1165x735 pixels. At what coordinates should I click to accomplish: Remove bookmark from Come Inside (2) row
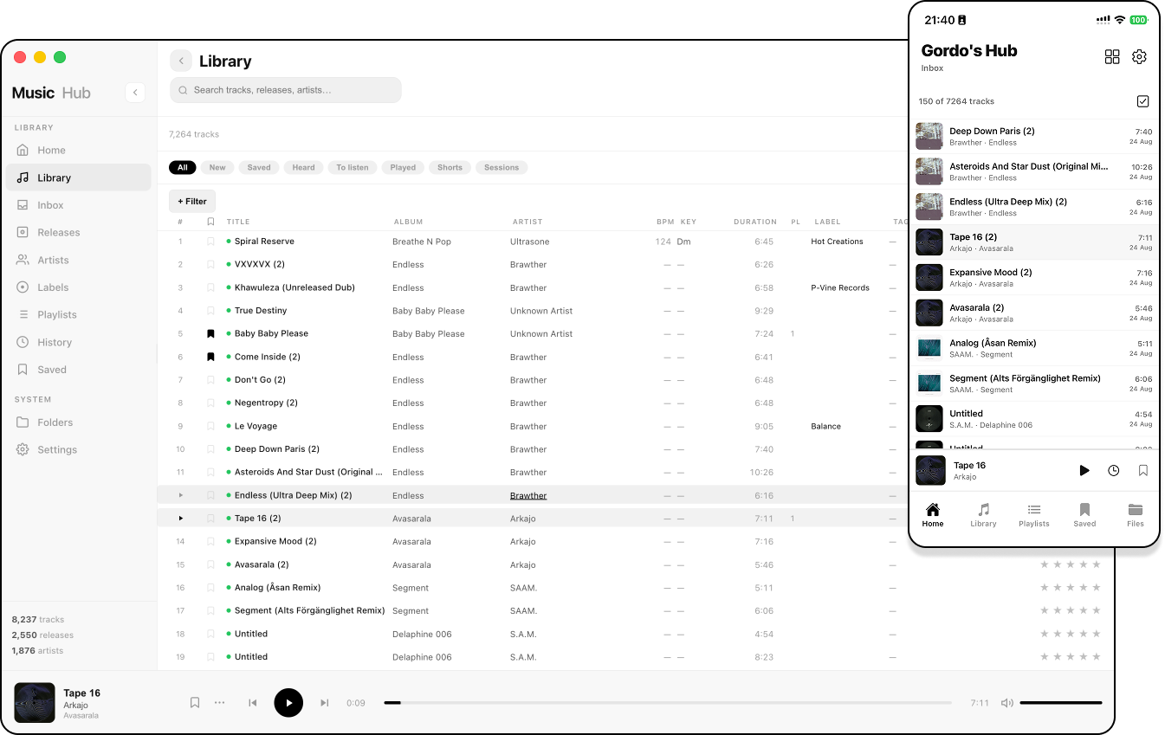coord(210,357)
